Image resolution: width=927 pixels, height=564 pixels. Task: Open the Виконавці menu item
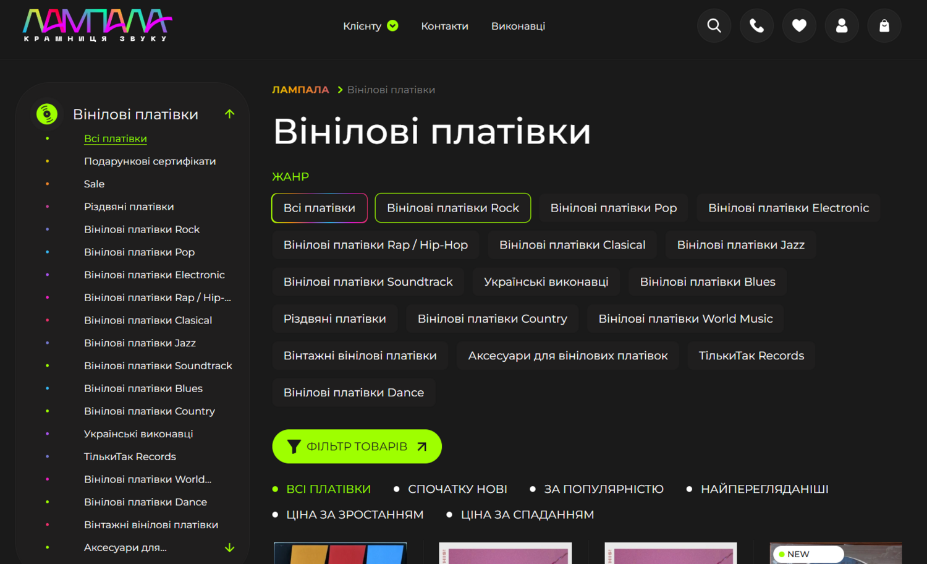click(518, 26)
